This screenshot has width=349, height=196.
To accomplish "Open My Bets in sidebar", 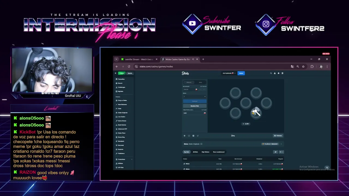I will pyautogui.click(x=124, y=91).
